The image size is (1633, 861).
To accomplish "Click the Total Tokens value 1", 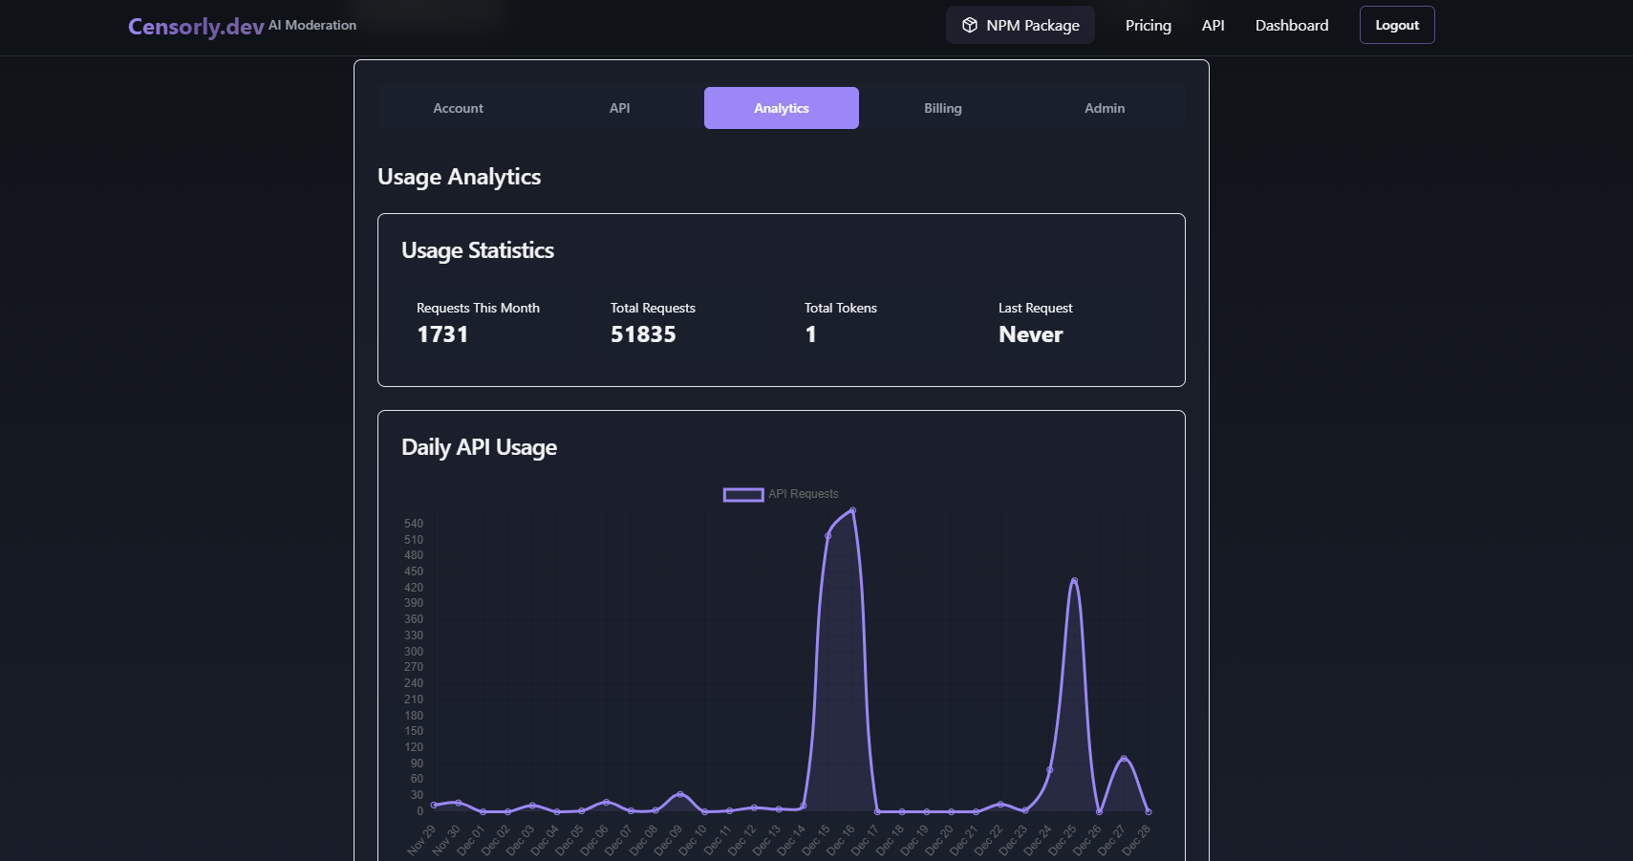I will (x=811, y=334).
